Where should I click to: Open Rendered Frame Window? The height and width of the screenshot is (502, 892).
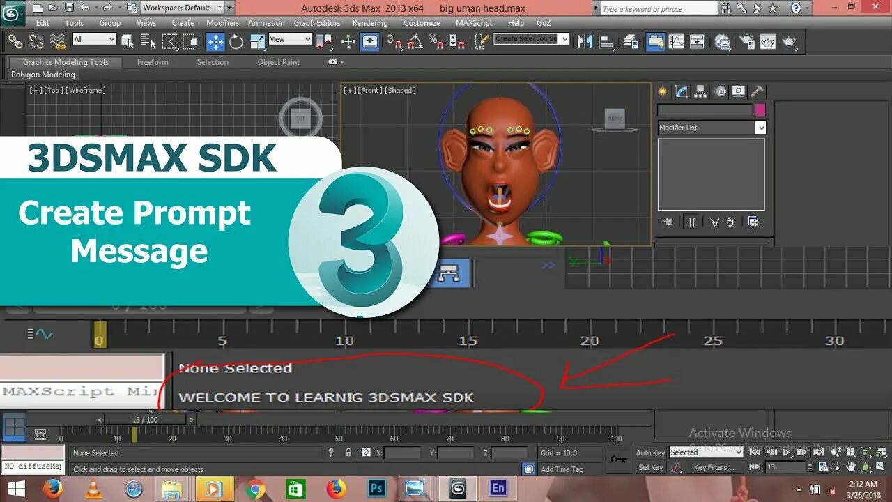(768, 42)
